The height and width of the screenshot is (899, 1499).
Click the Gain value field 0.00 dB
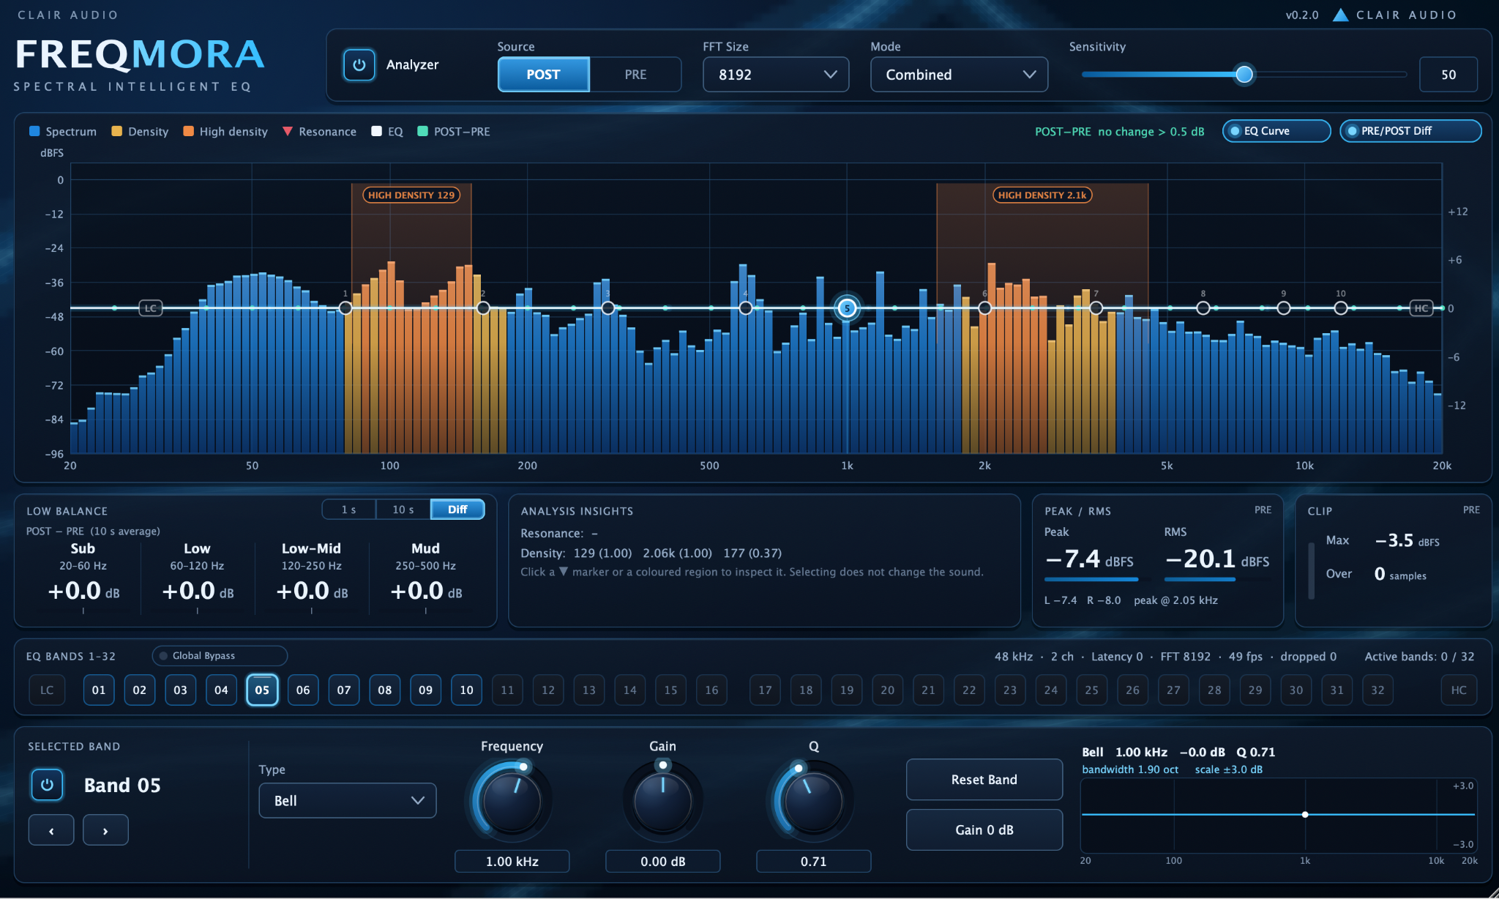663,862
